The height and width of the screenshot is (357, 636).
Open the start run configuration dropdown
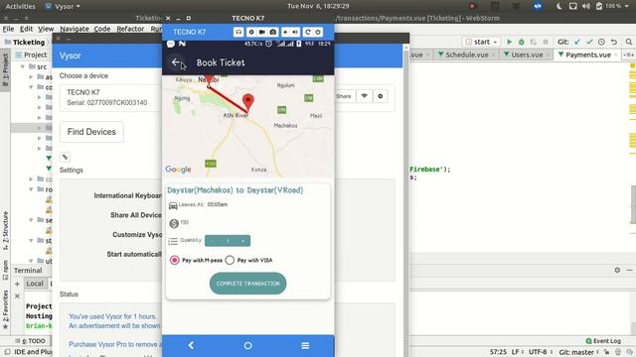[x=482, y=42]
